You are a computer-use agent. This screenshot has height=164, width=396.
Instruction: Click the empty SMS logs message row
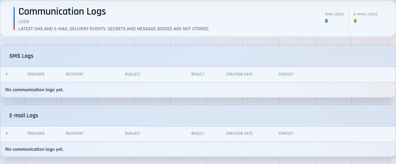pyautogui.click(x=198, y=90)
